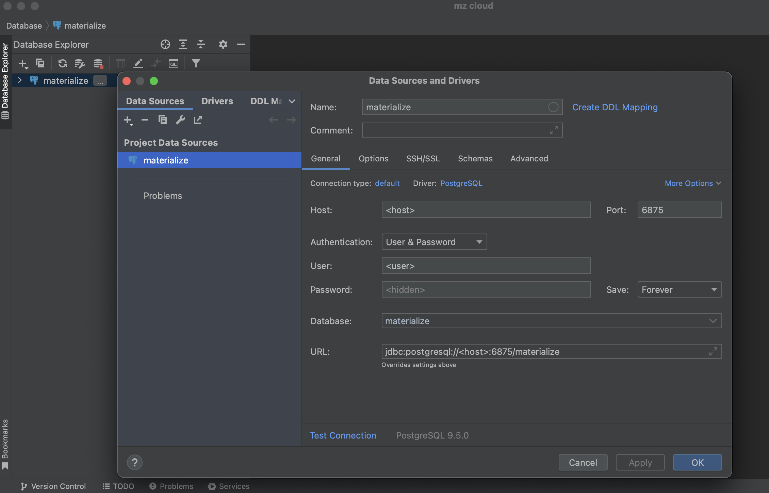Click the back arrow in dialog toolbar
This screenshot has width=769, height=493.
273,120
